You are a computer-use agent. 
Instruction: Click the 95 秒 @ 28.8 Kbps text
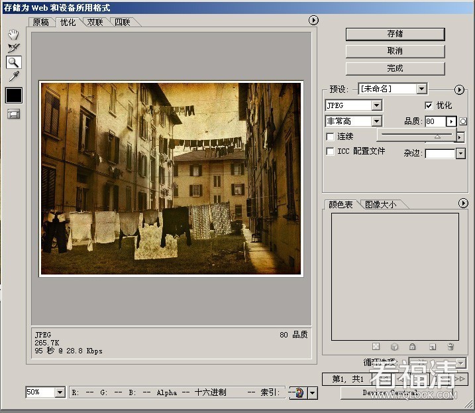coord(68,351)
